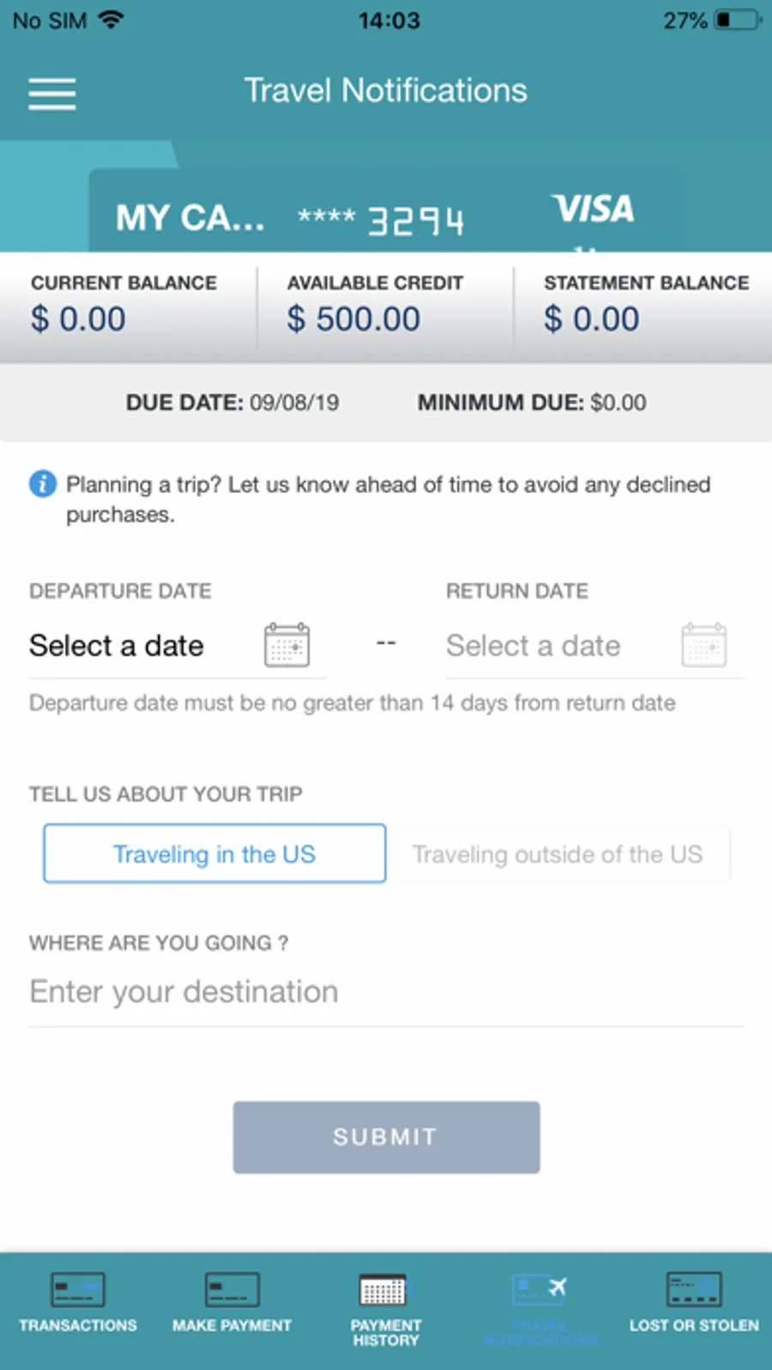This screenshot has width=772, height=1370.
Task: Tap the blue info icon
Action: click(x=43, y=484)
